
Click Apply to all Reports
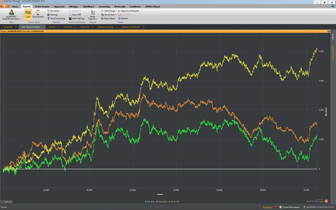(129, 11)
